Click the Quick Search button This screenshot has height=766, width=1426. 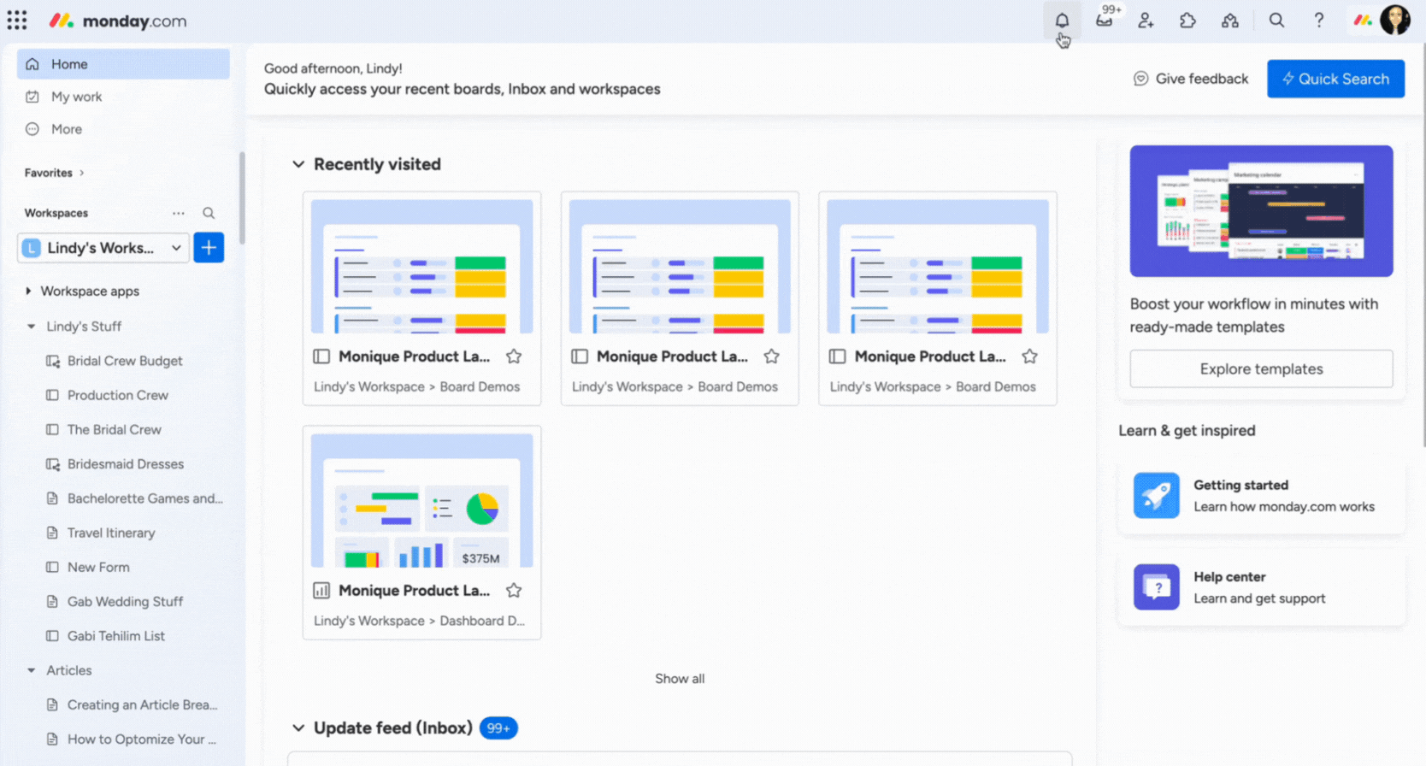1335,79
